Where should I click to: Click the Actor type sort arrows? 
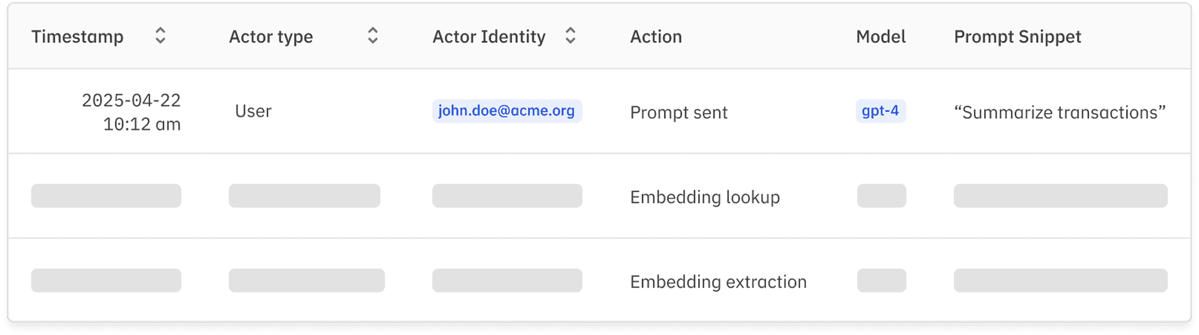click(373, 36)
